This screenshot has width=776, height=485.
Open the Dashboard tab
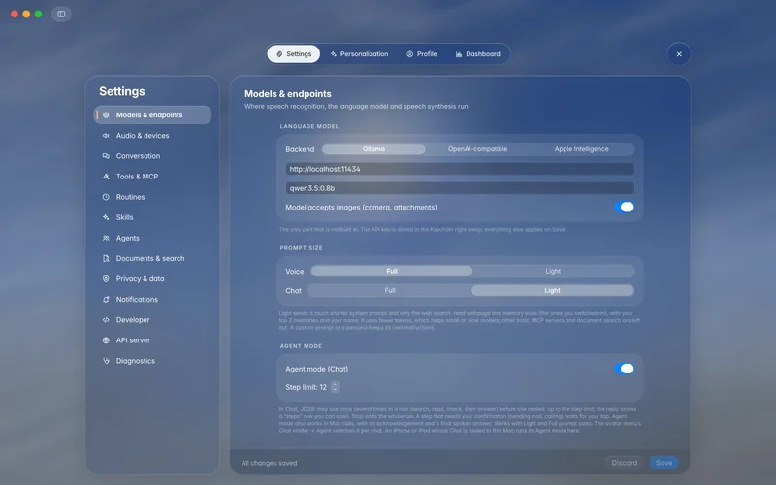point(477,54)
